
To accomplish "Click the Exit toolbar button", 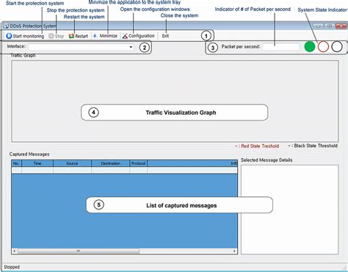I will pyautogui.click(x=165, y=36).
